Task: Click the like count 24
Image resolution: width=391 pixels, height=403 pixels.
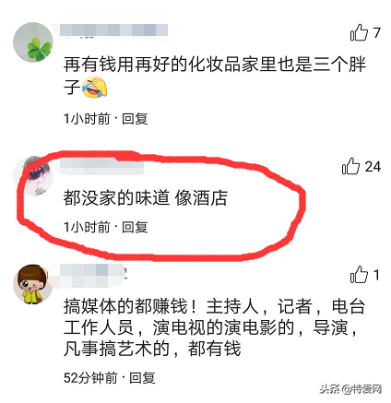Action: [373, 167]
